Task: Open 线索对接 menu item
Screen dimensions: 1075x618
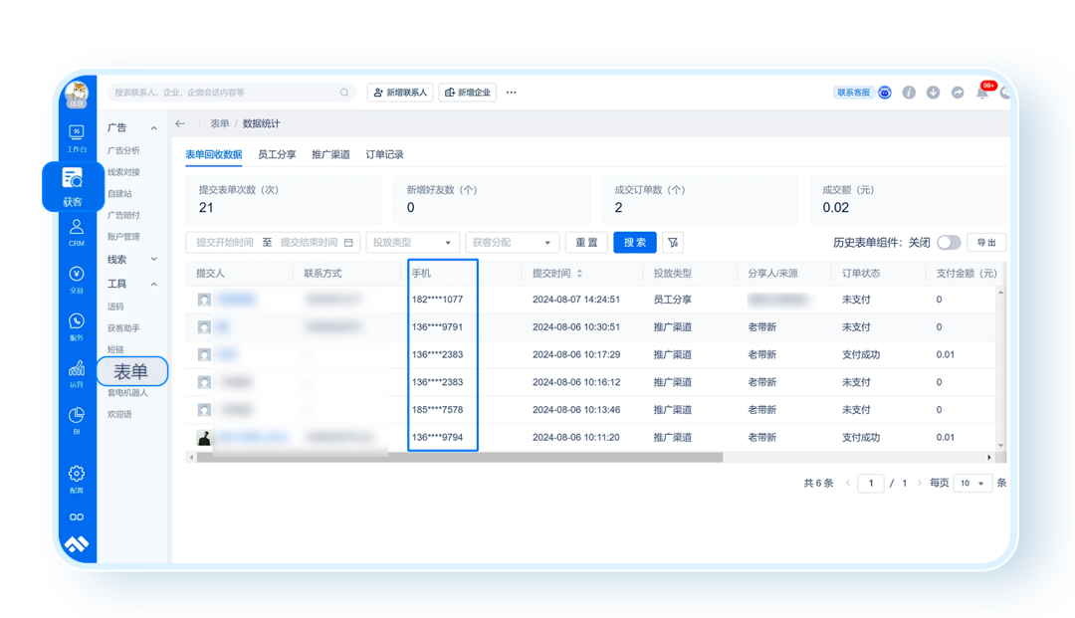Action: pyautogui.click(x=123, y=172)
